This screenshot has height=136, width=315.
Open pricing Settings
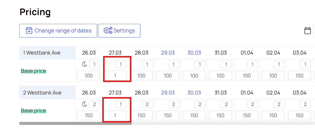[x=119, y=31]
